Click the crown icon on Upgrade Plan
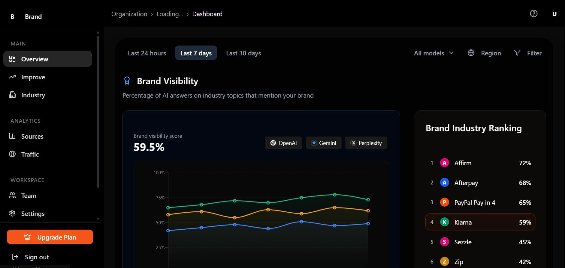 [x=27, y=237]
